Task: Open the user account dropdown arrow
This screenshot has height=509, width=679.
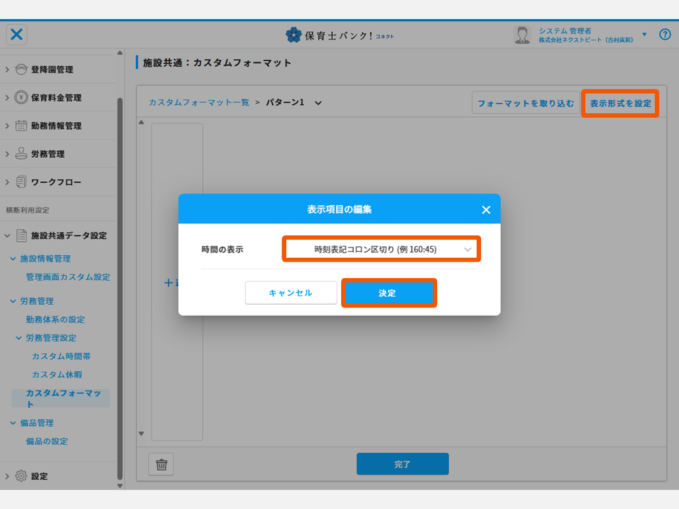Action: tap(644, 34)
